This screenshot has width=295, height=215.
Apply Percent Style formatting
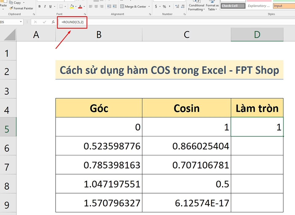click(164, 6)
